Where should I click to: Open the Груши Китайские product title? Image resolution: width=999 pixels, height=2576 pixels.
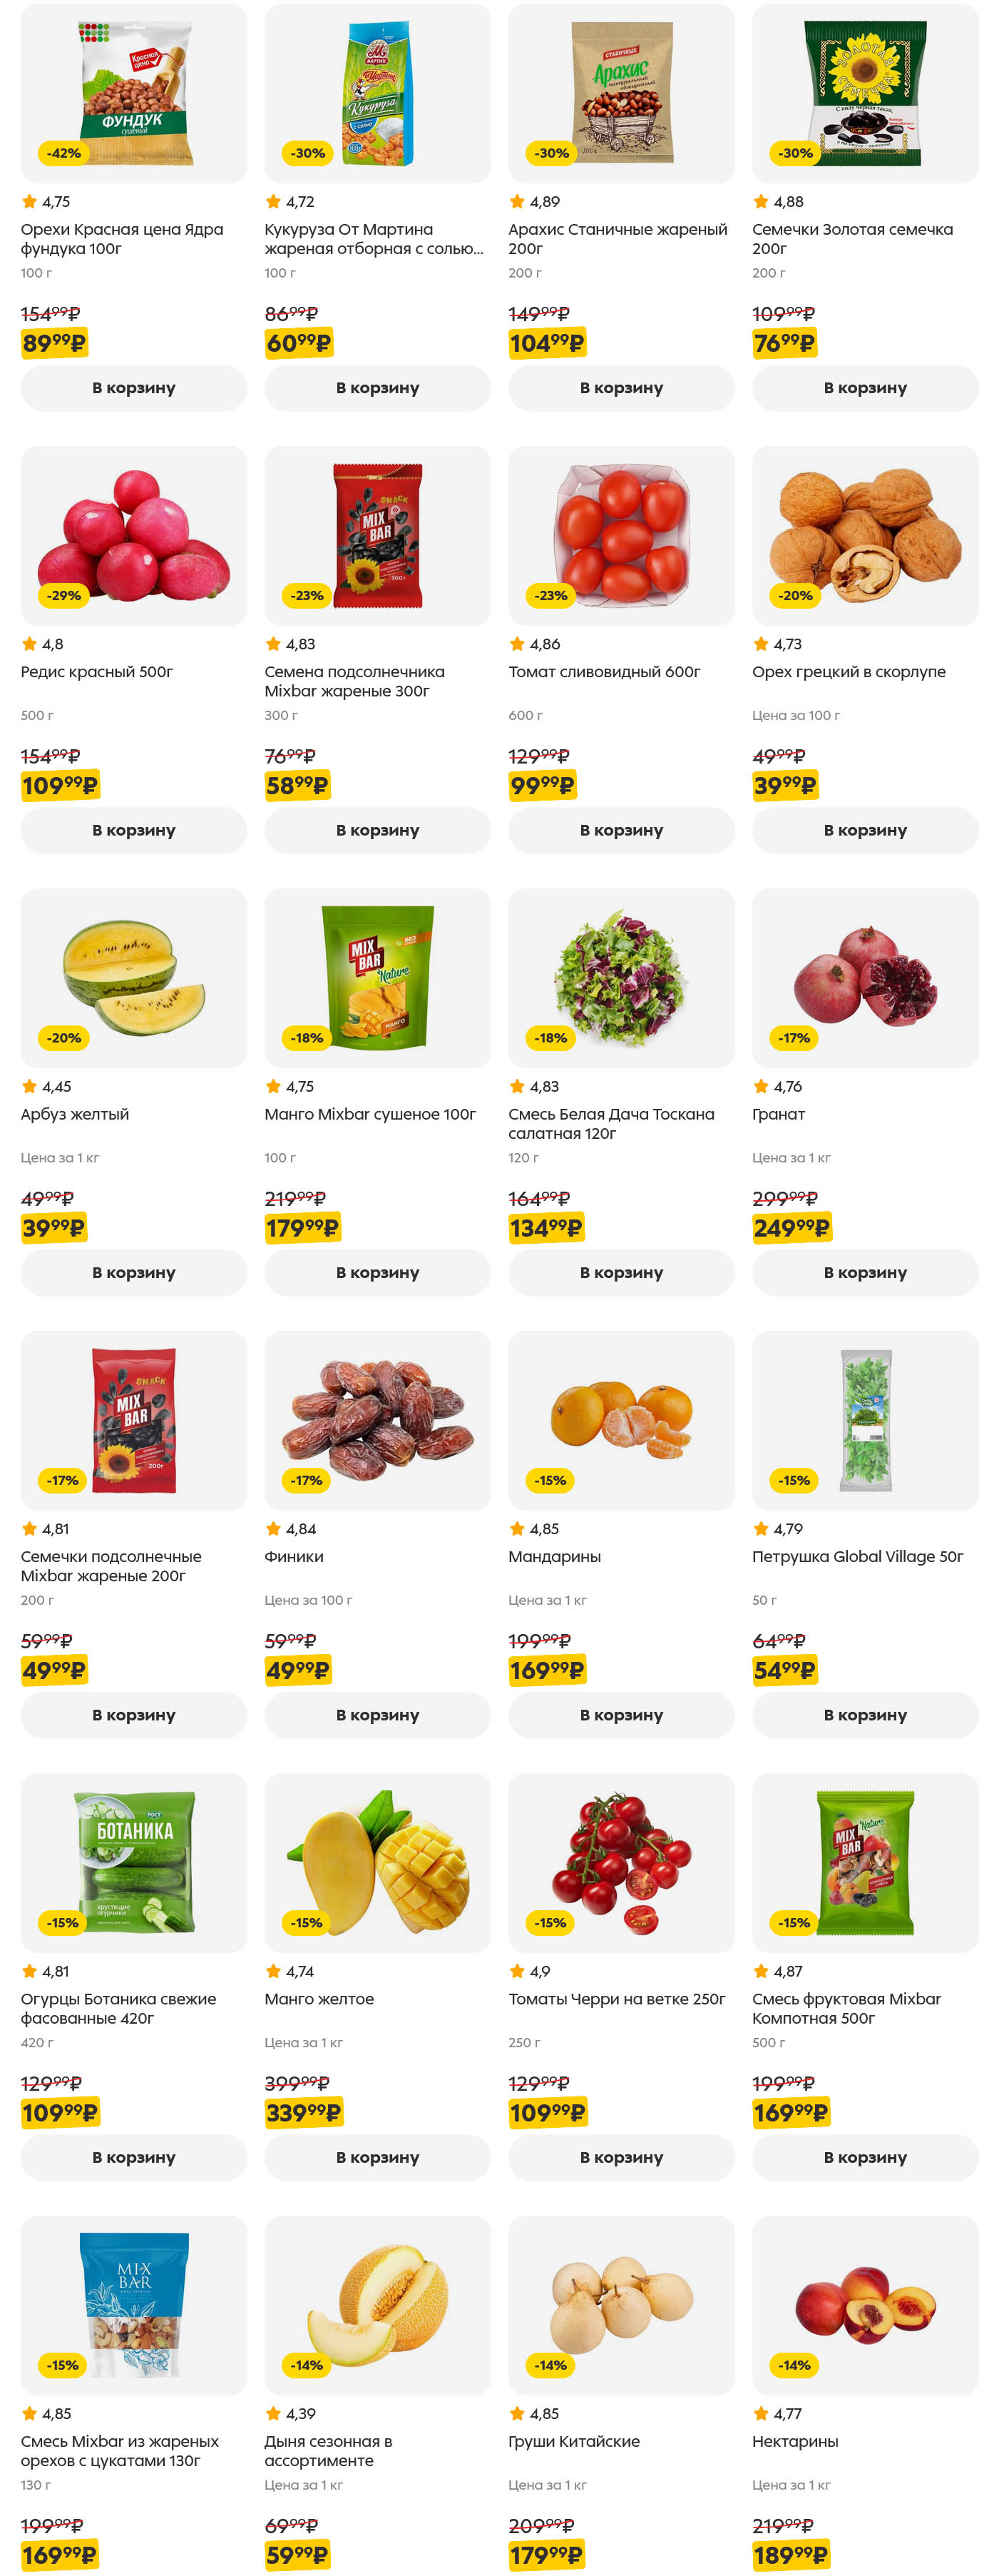(573, 2441)
